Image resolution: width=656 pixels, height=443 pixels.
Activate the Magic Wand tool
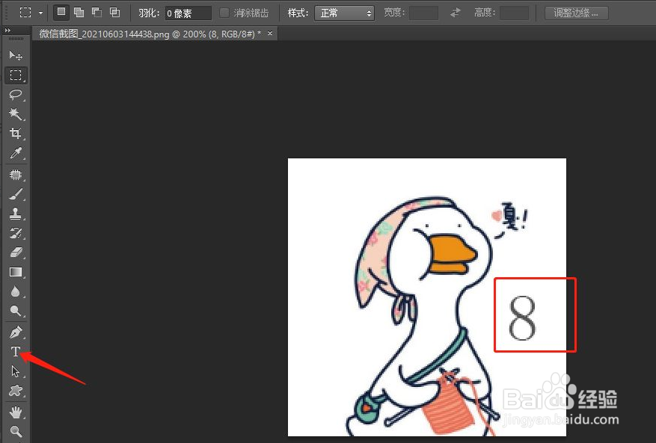coord(15,114)
